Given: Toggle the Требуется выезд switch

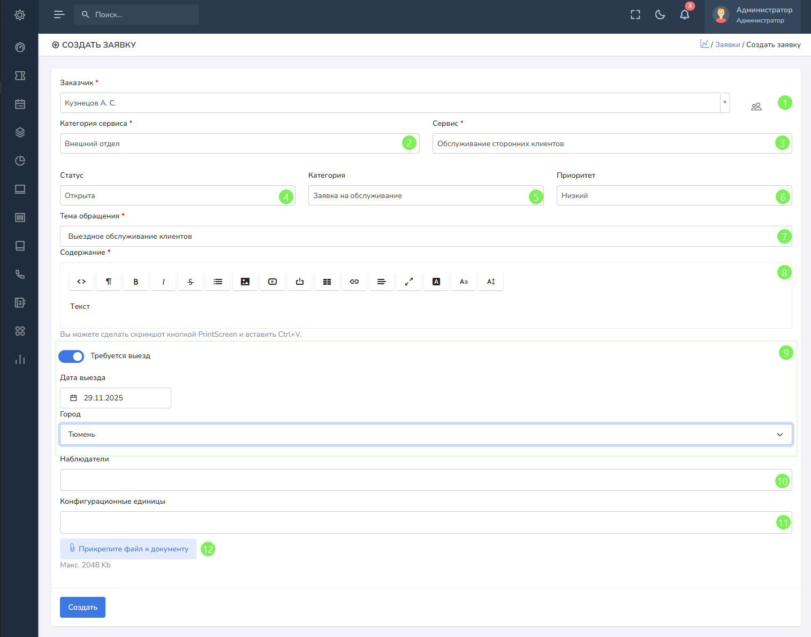Looking at the screenshot, I should pyautogui.click(x=71, y=356).
